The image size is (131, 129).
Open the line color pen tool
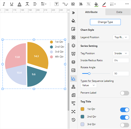point(104,5)
